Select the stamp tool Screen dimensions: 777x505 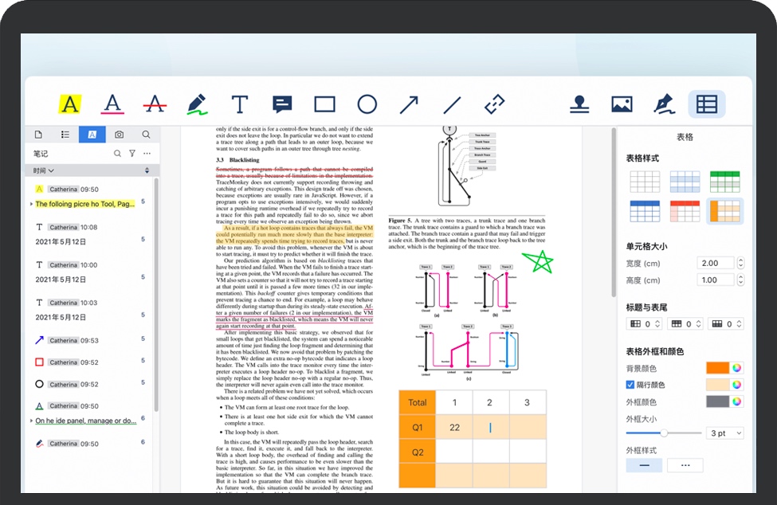tap(579, 104)
